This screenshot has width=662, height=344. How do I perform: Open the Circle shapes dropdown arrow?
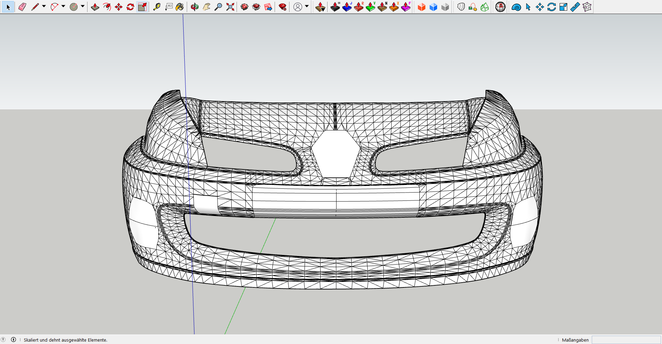pyautogui.click(x=83, y=6)
